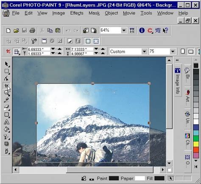Image resolution: width=201 pixels, height=184 pixels.
Task: Redo action with the redo arrow
Action: [x=76, y=31]
